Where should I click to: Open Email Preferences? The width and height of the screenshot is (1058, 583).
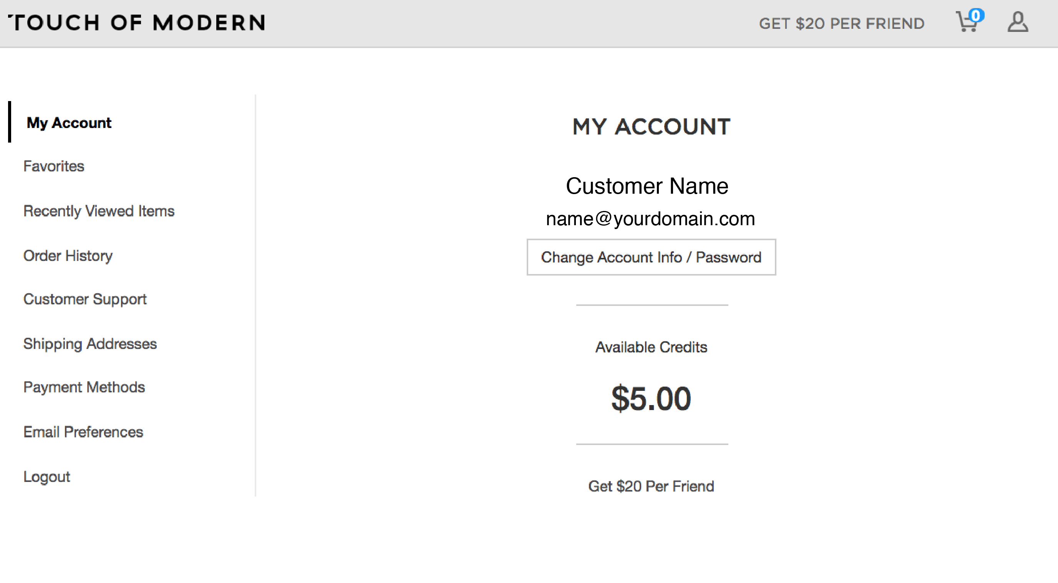click(83, 432)
